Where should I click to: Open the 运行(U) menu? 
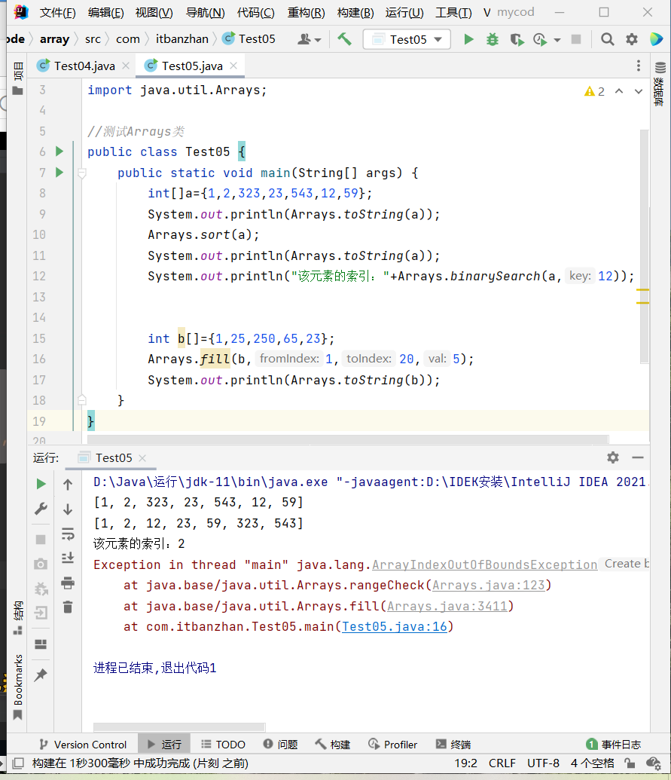click(x=404, y=13)
